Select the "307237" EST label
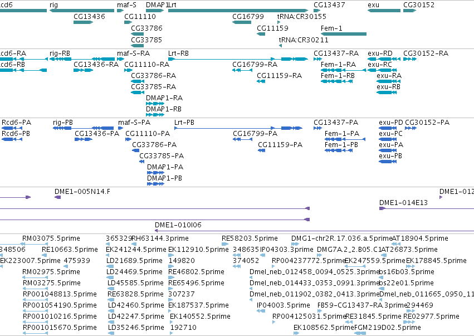This screenshot has height=336, width=474. (182, 294)
